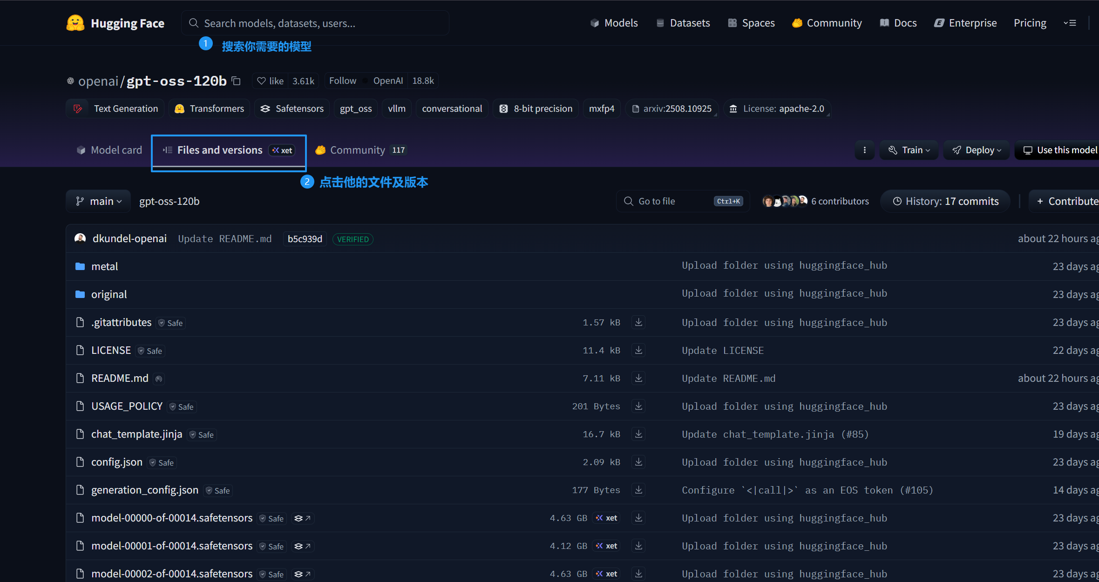Open commit b5c939d link
The height and width of the screenshot is (582, 1099).
pos(305,239)
